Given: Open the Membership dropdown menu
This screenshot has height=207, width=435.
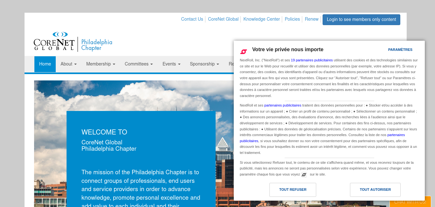Looking at the screenshot, I should coord(101,64).
